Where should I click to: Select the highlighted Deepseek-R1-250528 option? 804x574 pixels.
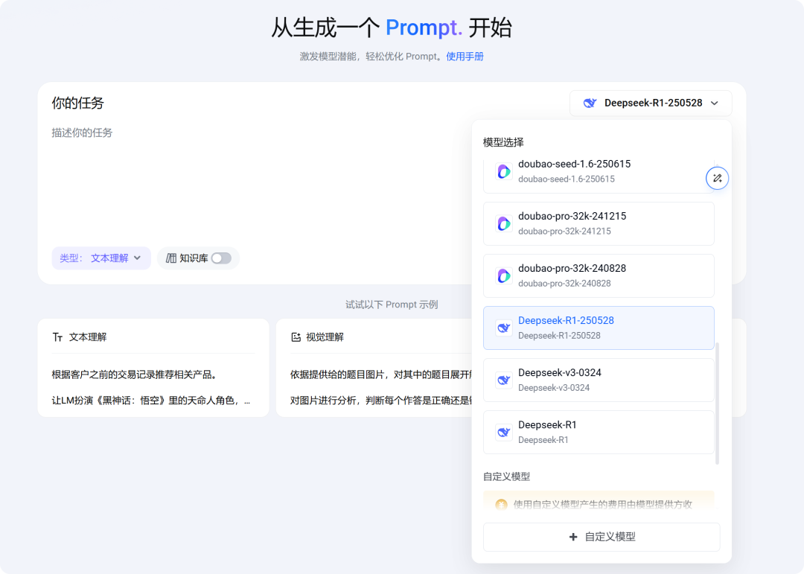[599, 328]
